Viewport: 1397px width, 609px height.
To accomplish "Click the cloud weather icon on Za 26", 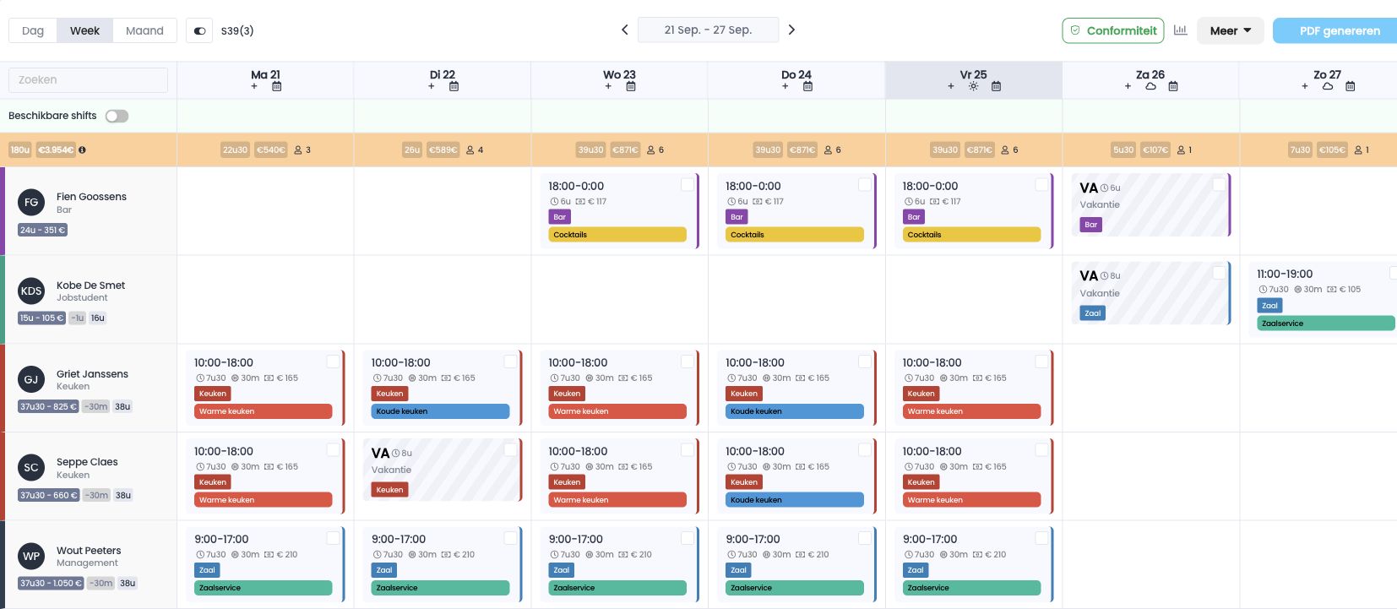I will 1150,86.
